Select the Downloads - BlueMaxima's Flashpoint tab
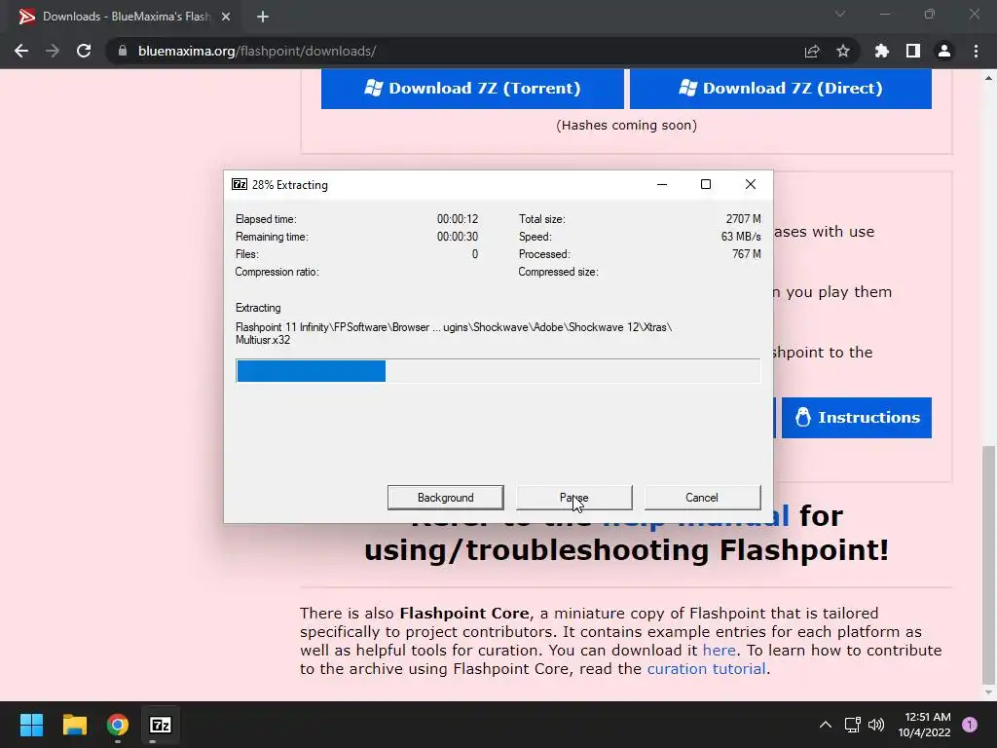997x748 pixels. pyautogui.click(x=126, y=17)
